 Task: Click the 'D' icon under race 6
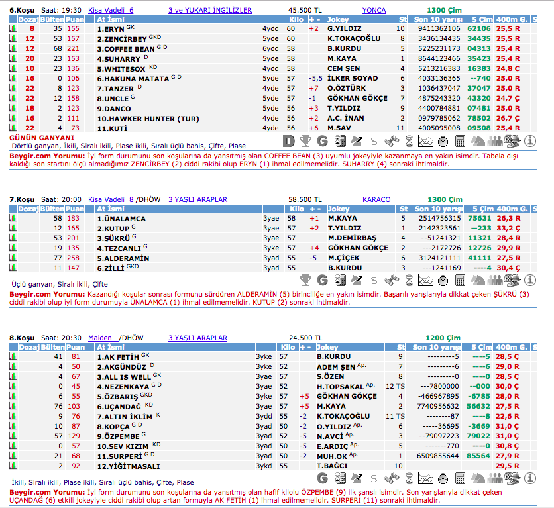(288, 140)
